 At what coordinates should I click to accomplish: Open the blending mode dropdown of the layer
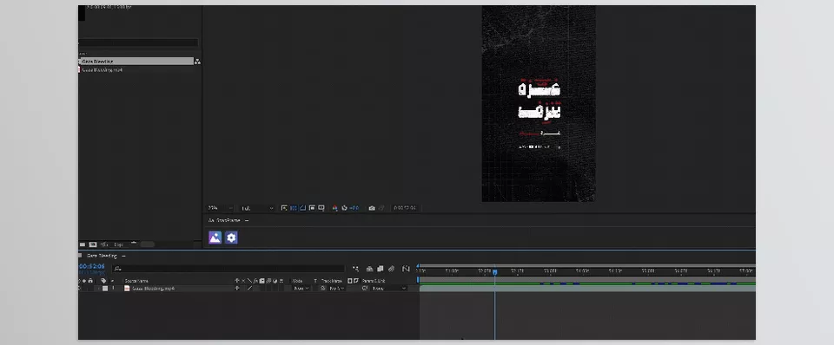point(301,288)
